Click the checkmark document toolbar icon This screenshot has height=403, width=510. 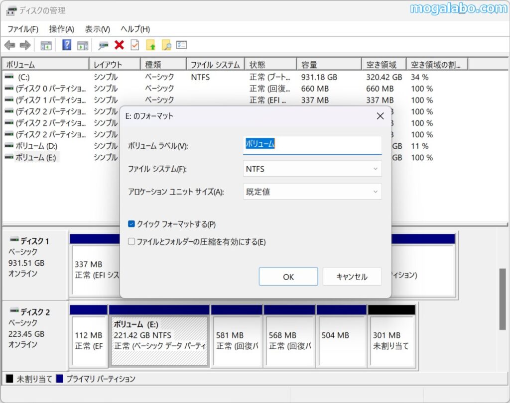point(135,45)
